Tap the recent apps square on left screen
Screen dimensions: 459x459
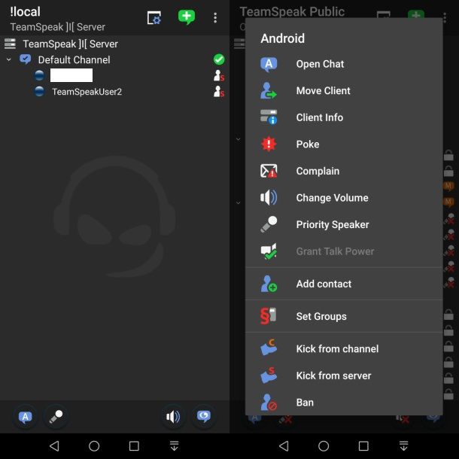(x=134, y=446)
